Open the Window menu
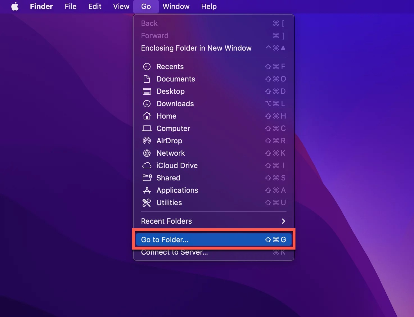 (176, 6)
